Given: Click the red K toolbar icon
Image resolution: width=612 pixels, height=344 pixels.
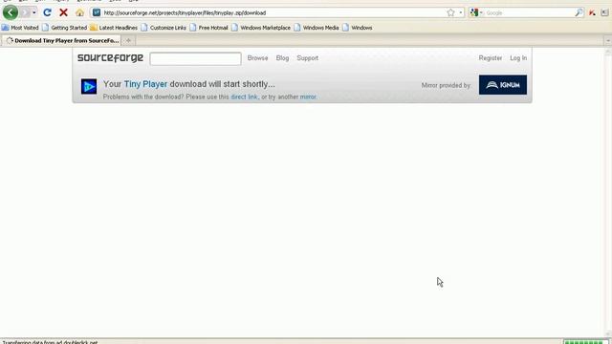Looking at the screenshot, I should click(x=593, y=12).
